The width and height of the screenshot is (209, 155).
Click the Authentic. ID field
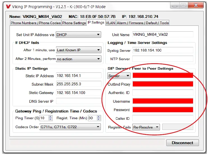163,93
